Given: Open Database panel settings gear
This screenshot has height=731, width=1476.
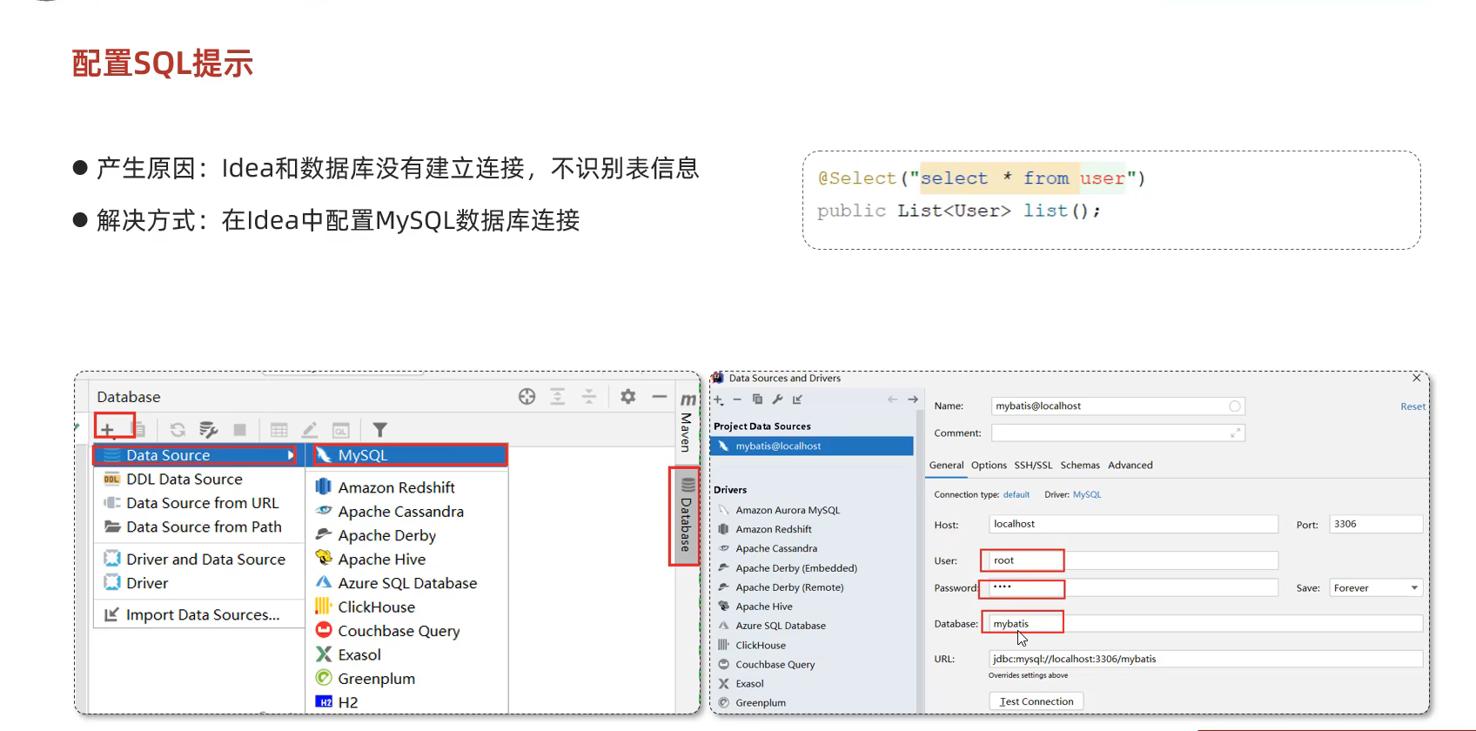Looking at the screenshot, I should point(627,397).
